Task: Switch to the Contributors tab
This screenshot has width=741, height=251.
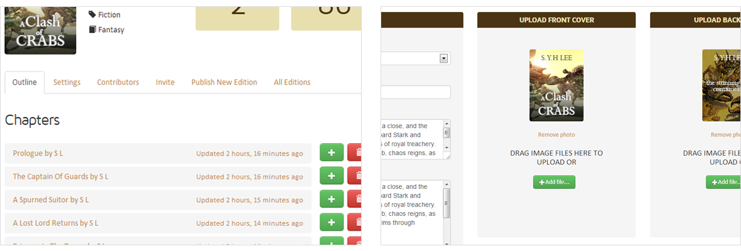Action: click(117, 82)
